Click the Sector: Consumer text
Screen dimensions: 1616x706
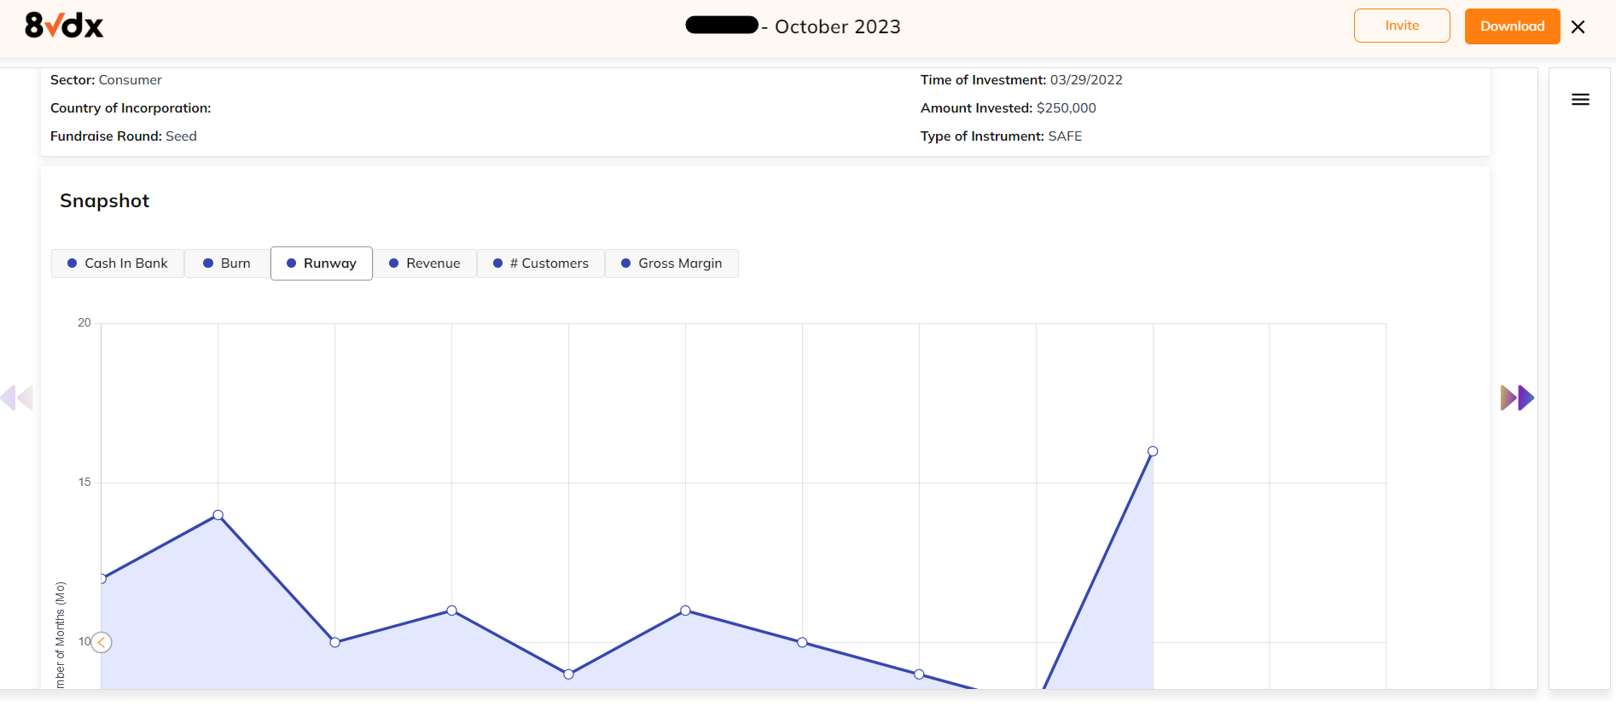coord(106,80)
